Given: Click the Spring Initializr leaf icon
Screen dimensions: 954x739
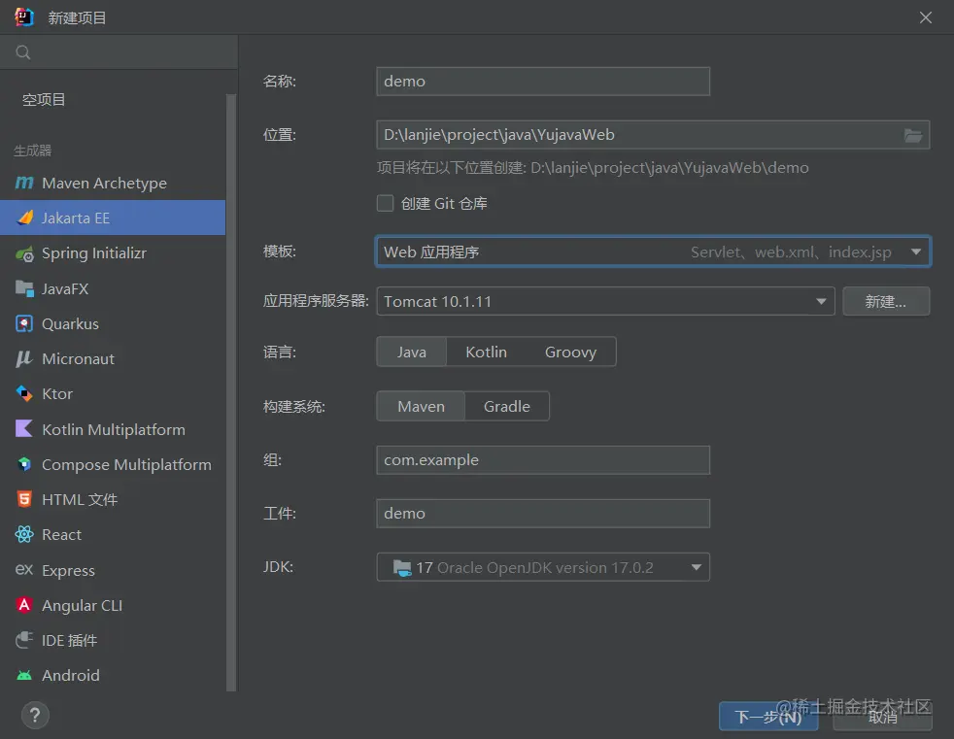Looking at the screenshot, I should [x=24, y=253].
